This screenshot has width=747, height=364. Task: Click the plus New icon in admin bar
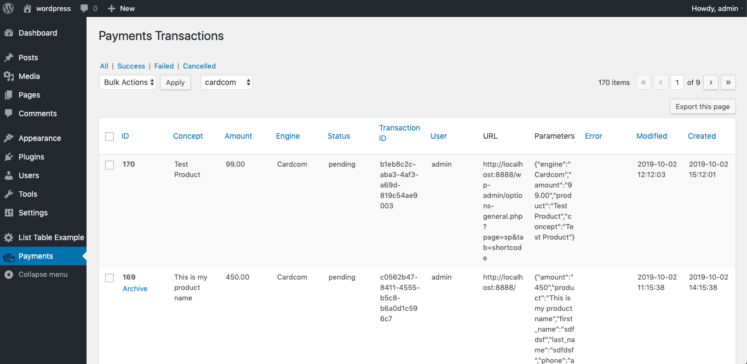(112, 9)
